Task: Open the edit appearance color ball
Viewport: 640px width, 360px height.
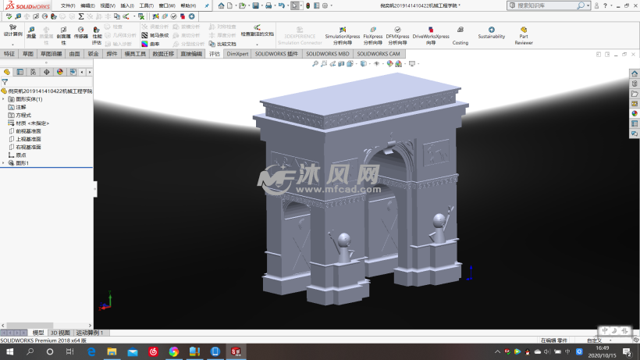Action: click(x=389, y=64)
